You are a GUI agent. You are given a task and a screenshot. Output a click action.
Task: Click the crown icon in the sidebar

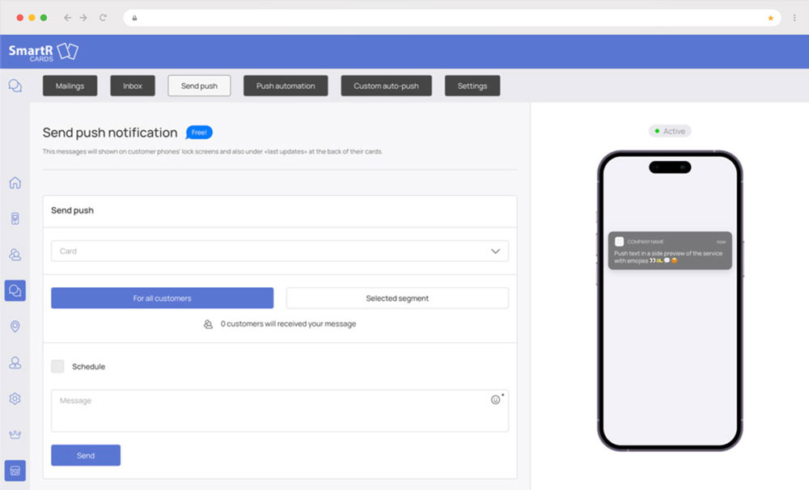coord(15,434)
